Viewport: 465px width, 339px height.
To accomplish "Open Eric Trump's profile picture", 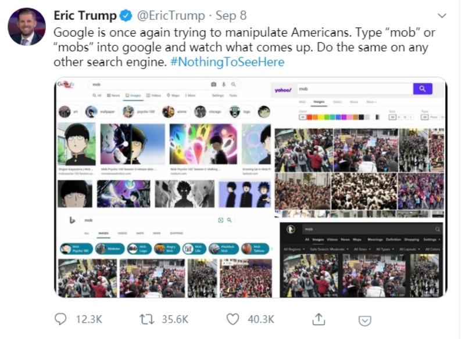I will [x=27, y=27].
